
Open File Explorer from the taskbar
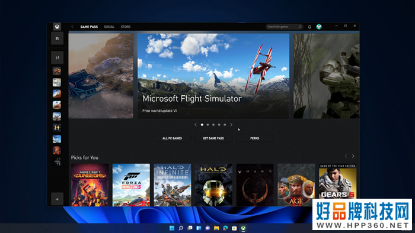coord(216,228)
